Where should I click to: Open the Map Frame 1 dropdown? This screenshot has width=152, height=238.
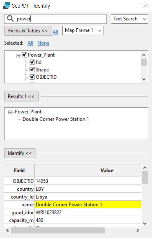click(83, 30)
